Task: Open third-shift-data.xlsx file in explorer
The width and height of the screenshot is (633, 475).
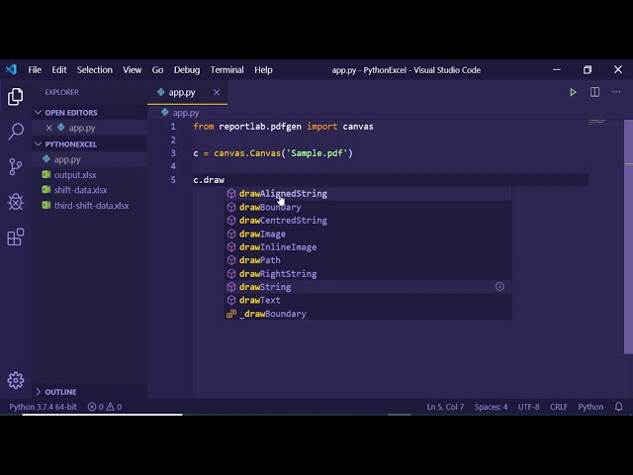Action: (90, 206)
